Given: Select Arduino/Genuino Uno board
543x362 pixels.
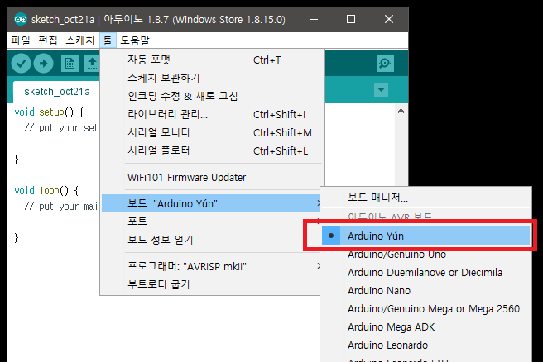Looking at the screenshot, I should pos(425,255).
